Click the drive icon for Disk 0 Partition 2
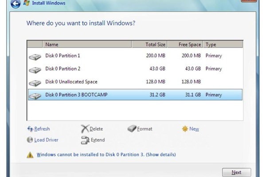The height and width of the screenshot is (177, 266). coord(35,70)
